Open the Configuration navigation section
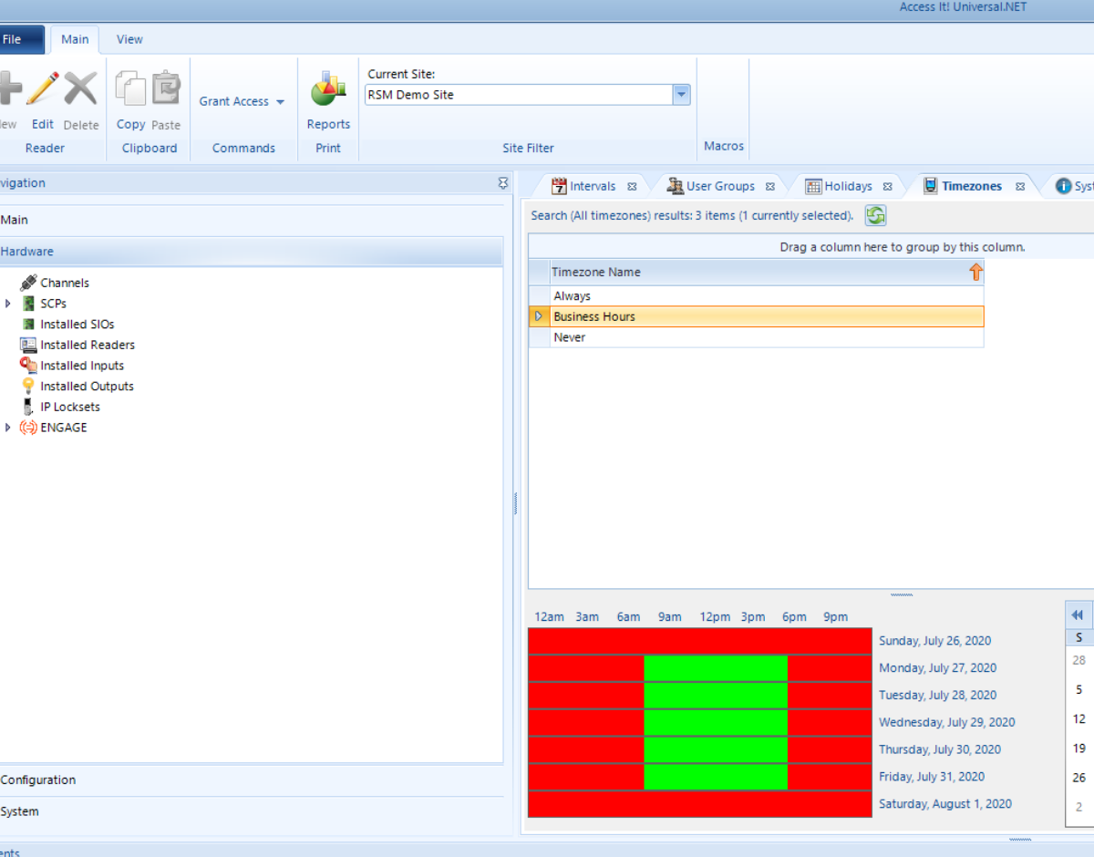This screenshot has height=857, width=1094. (251, 780)
